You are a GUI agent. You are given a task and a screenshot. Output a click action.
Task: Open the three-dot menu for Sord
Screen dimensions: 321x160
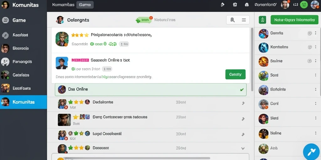[x=315, y=75]
